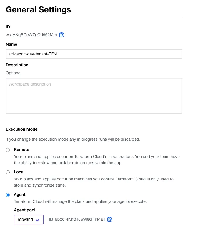Open the robvand agent pool dropdown
The height and width of the screenshot is (230, 204).
(x=29, y=220)
